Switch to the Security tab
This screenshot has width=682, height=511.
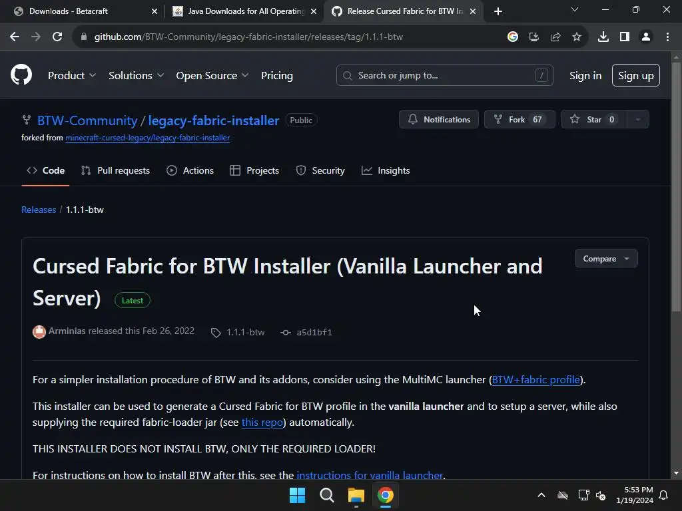tap(320, 171)
